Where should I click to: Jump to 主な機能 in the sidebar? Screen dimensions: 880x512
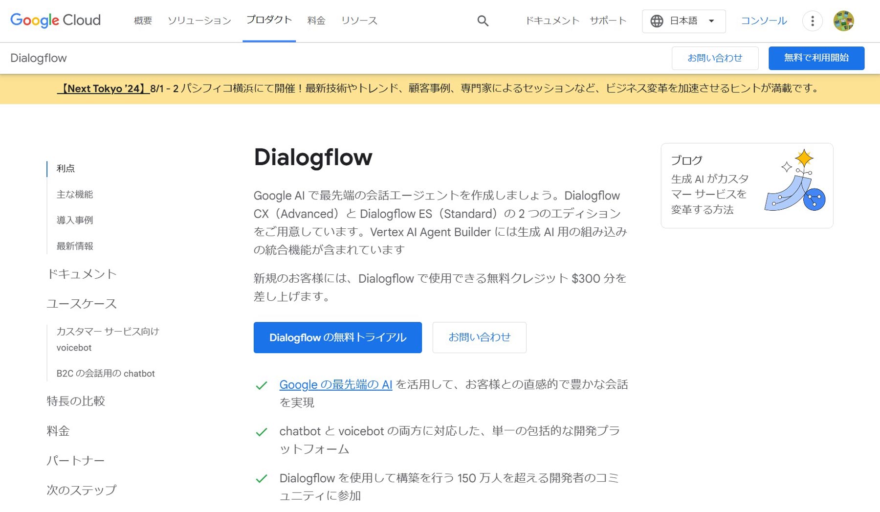coord(74,194)
